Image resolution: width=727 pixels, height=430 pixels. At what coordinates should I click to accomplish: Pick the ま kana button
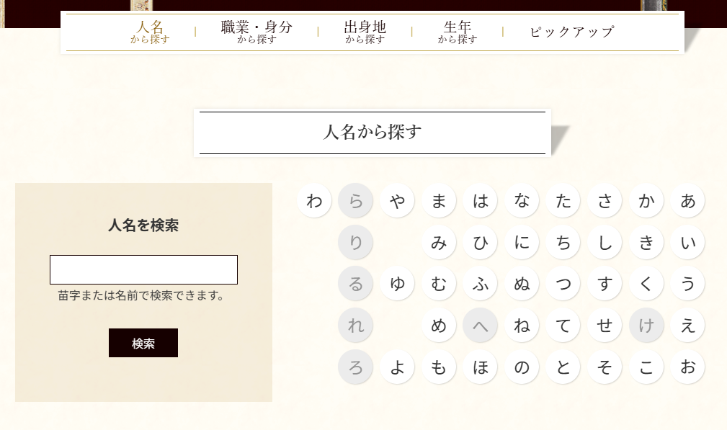click(439, 201)
